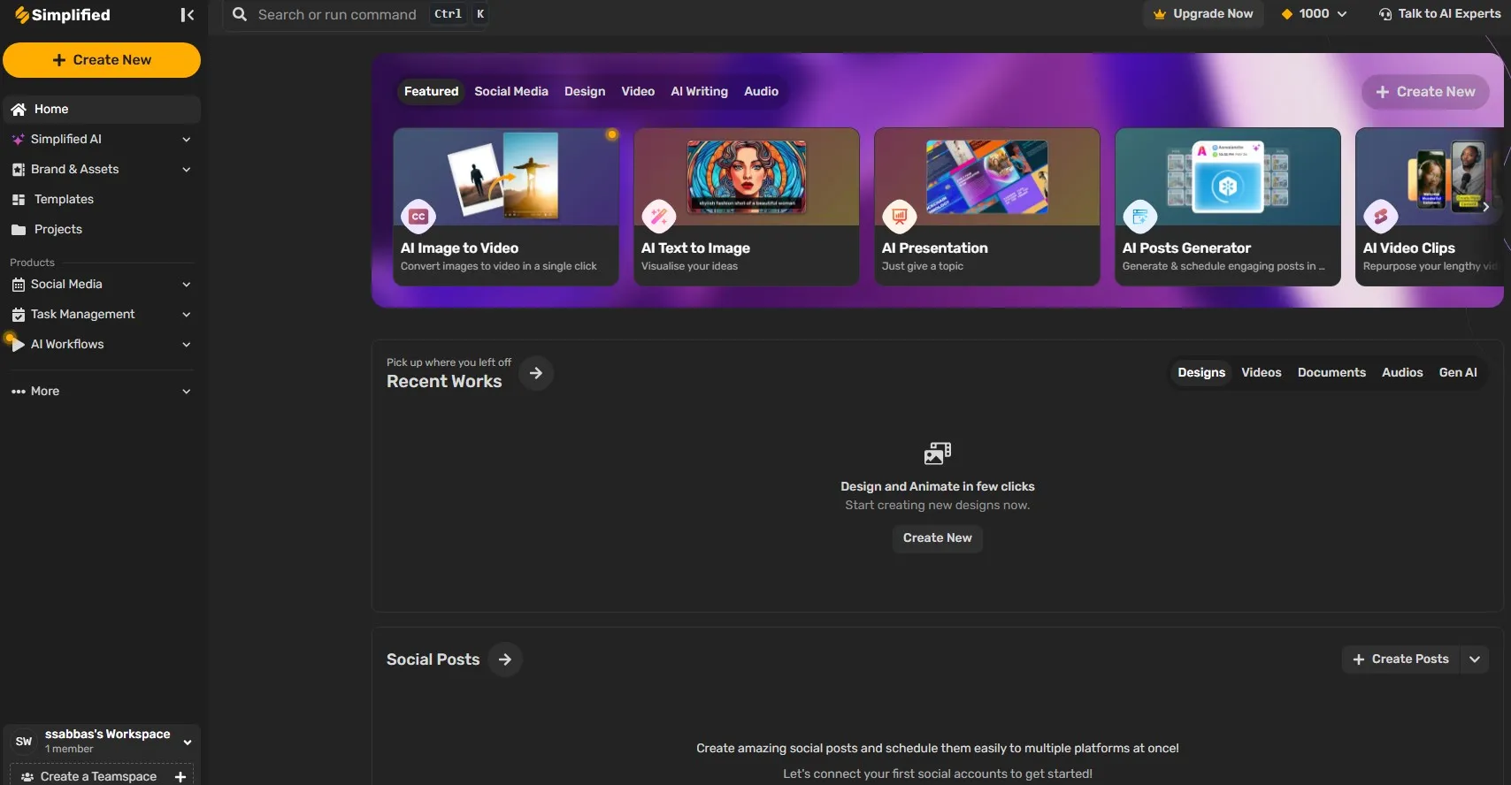This screenshot has width=1511, height=785.
Task: Expand the Simplified AI menu
Action: [x=187, y=140]
